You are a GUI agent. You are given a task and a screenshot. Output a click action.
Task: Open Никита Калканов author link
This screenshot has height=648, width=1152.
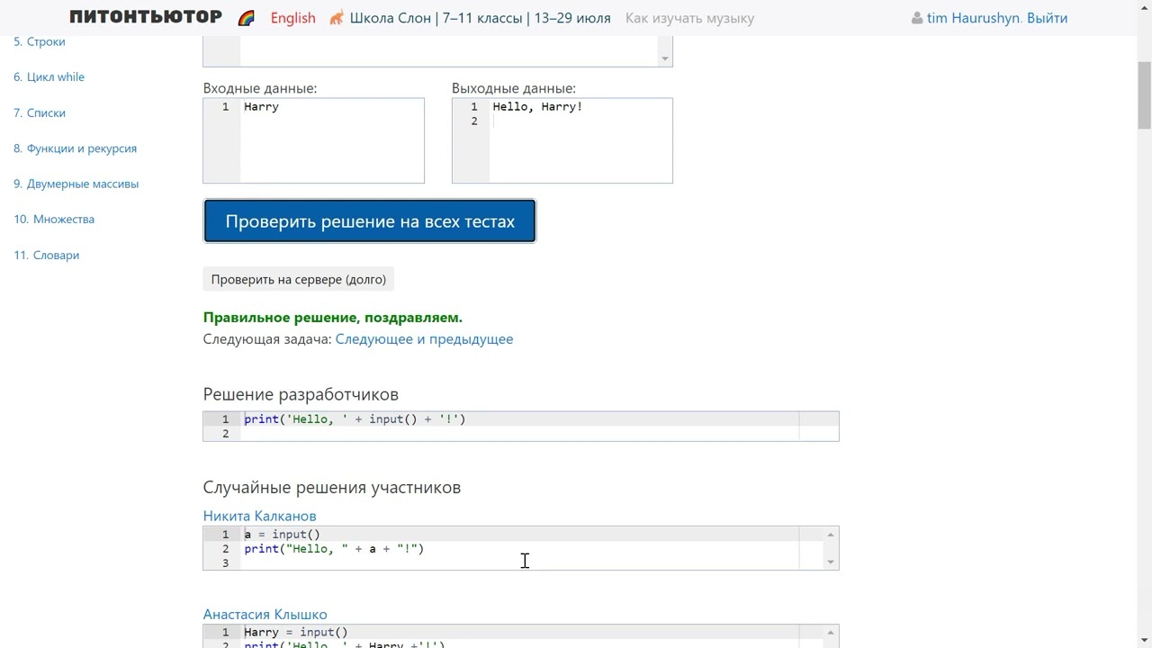pos(259,516)
